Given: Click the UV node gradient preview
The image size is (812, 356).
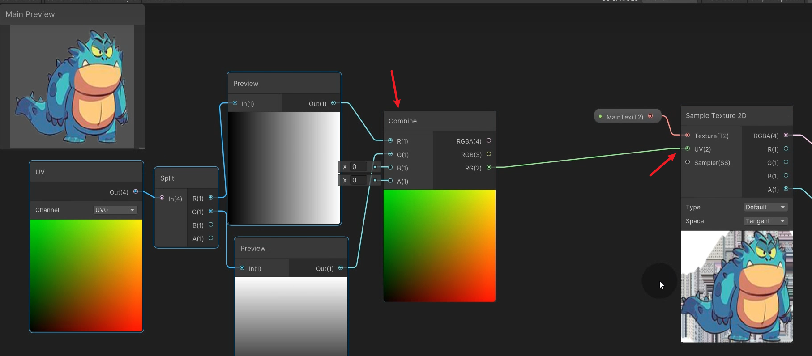Looking at the screenshot, I should click(x=86, y=275).
